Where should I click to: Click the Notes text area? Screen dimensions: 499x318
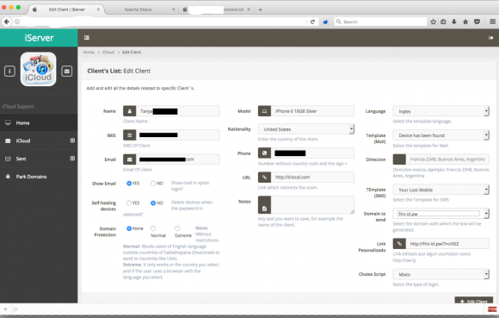(x=312, y=205)
